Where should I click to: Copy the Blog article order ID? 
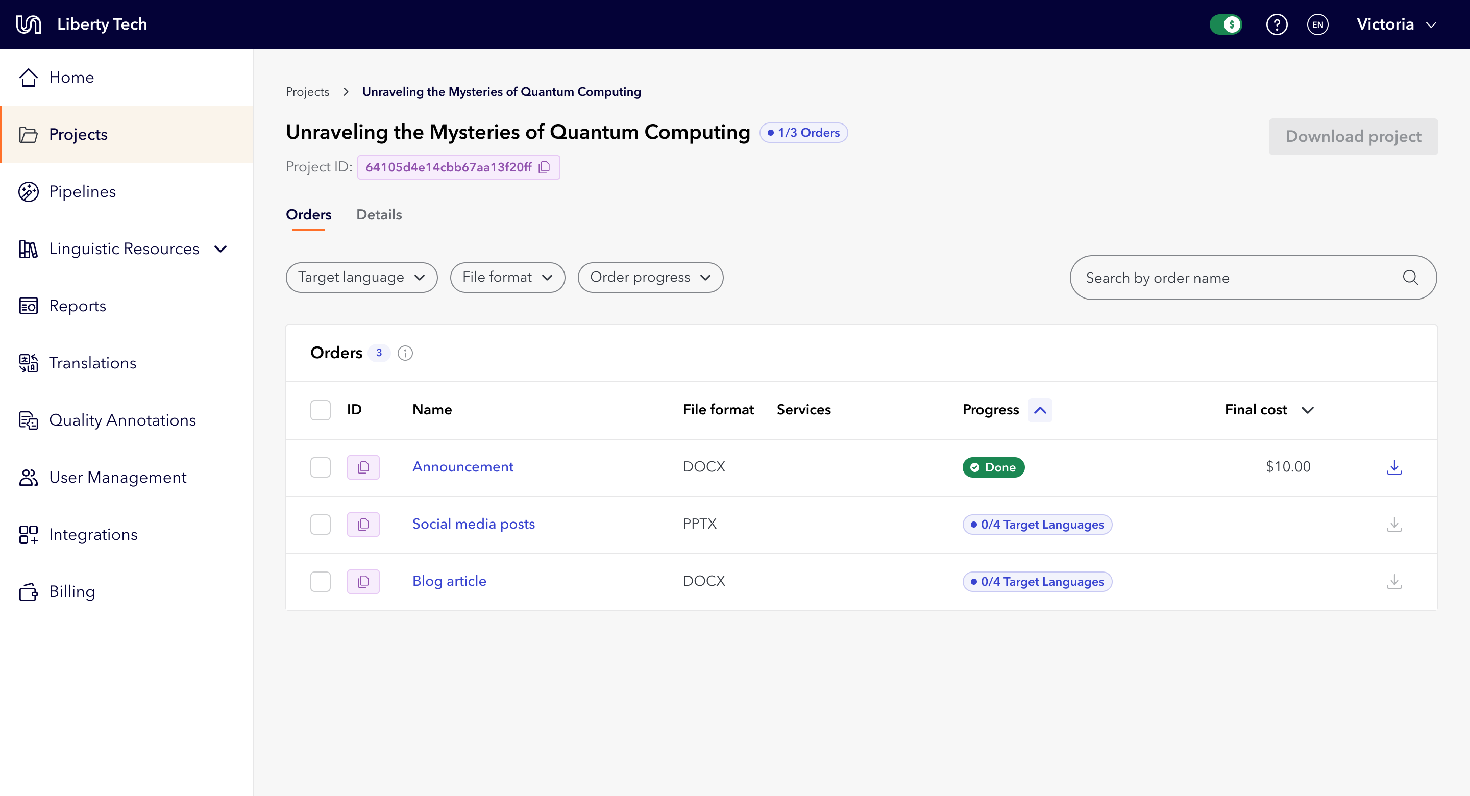tap(363, 582)
